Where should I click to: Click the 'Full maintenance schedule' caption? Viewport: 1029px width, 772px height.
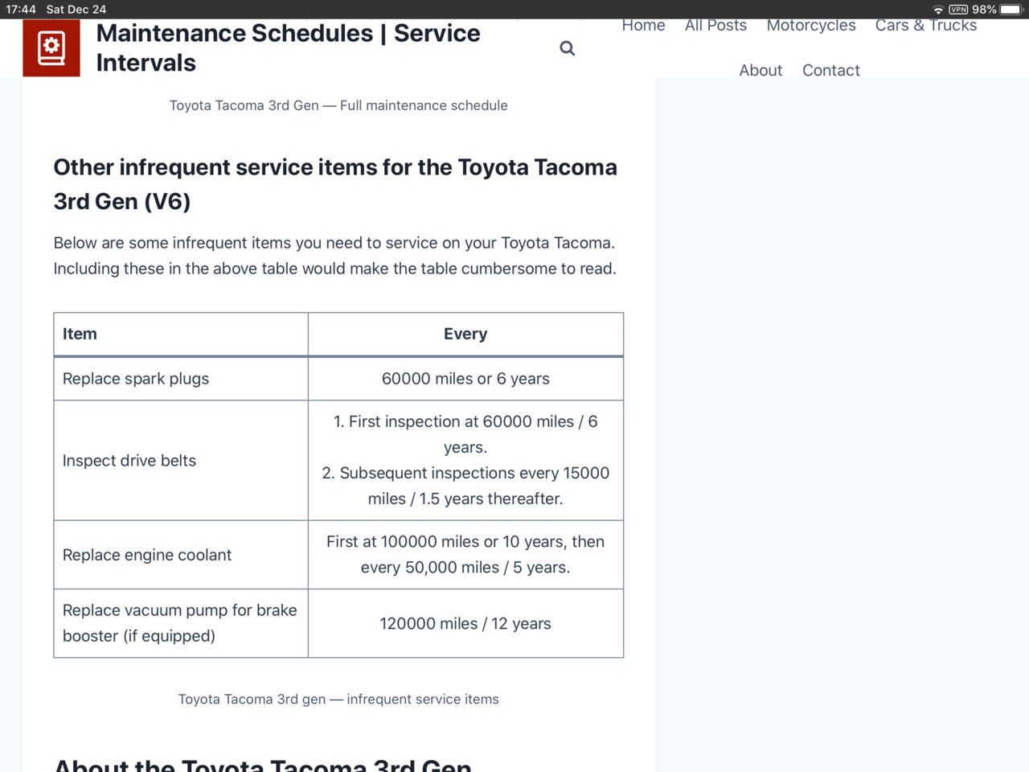click(x=338, y=105)
